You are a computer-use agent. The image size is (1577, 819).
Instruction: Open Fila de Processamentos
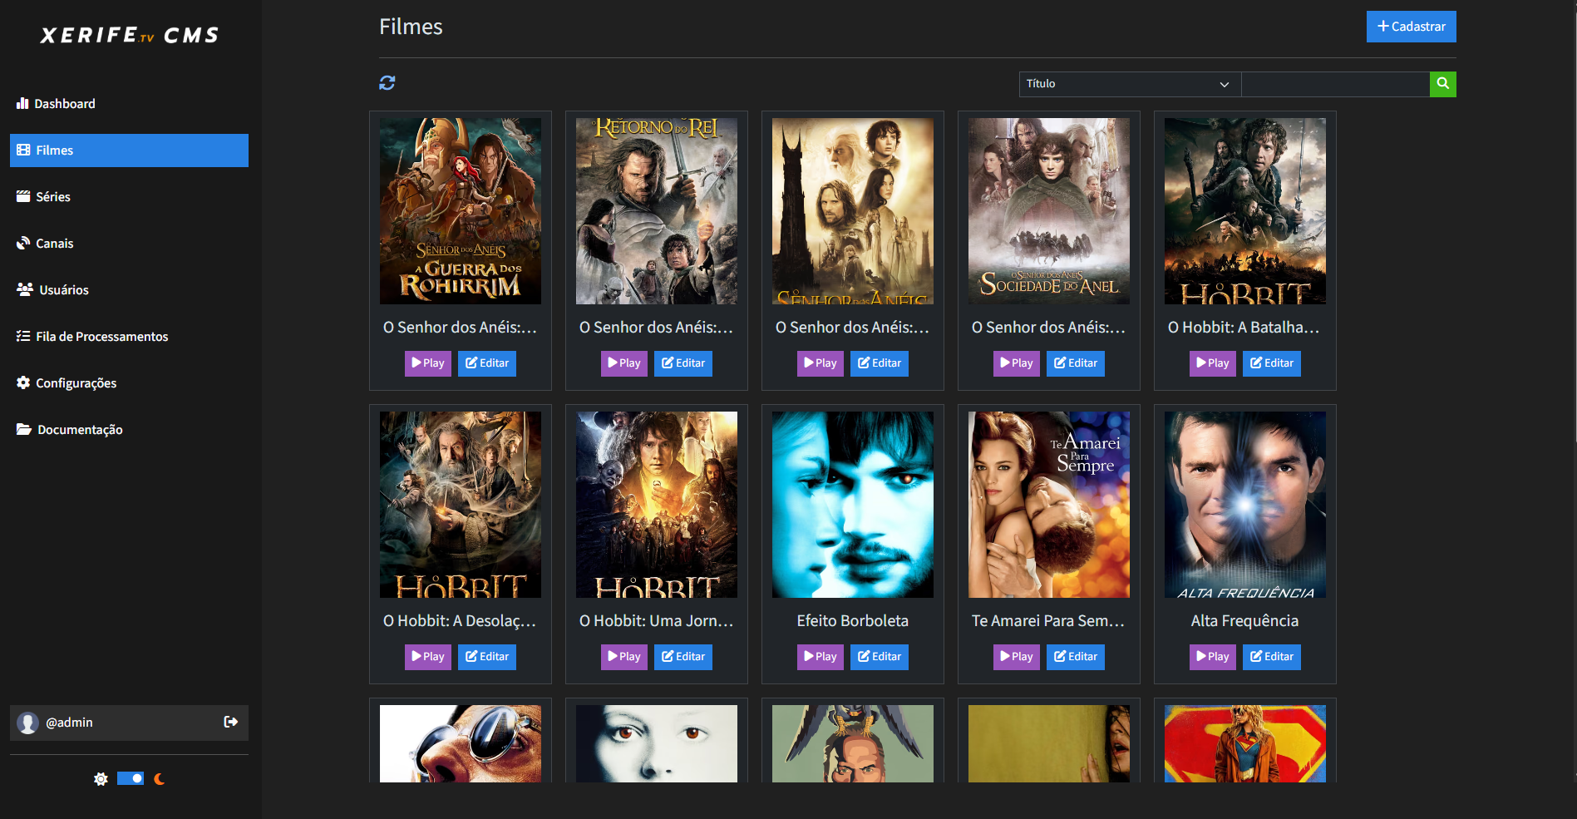point(129,337)
